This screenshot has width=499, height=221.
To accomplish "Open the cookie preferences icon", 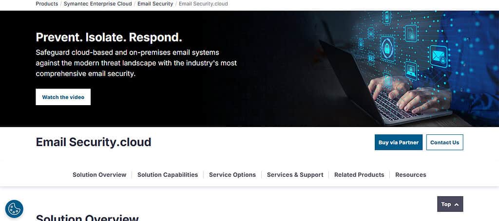I will click(x=14, y=209).
